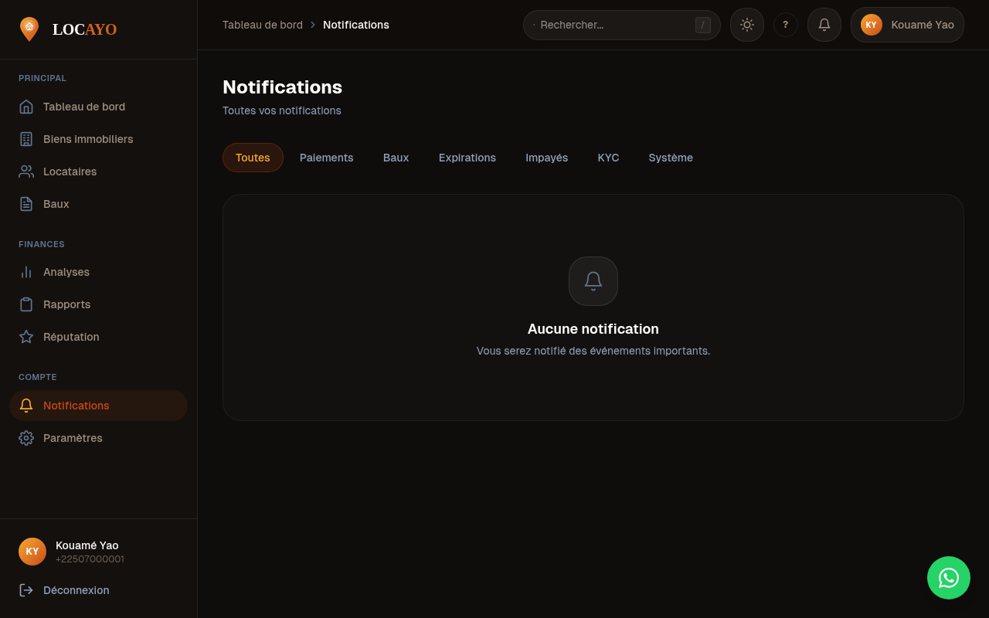The image size is (989, 618).
Task: Open the Tableau de bord sidebar icon
Action: (x=25, y=107)
